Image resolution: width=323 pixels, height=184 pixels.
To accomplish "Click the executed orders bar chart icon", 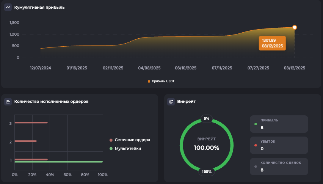I will pyautogui.click(x=8, y=101).
